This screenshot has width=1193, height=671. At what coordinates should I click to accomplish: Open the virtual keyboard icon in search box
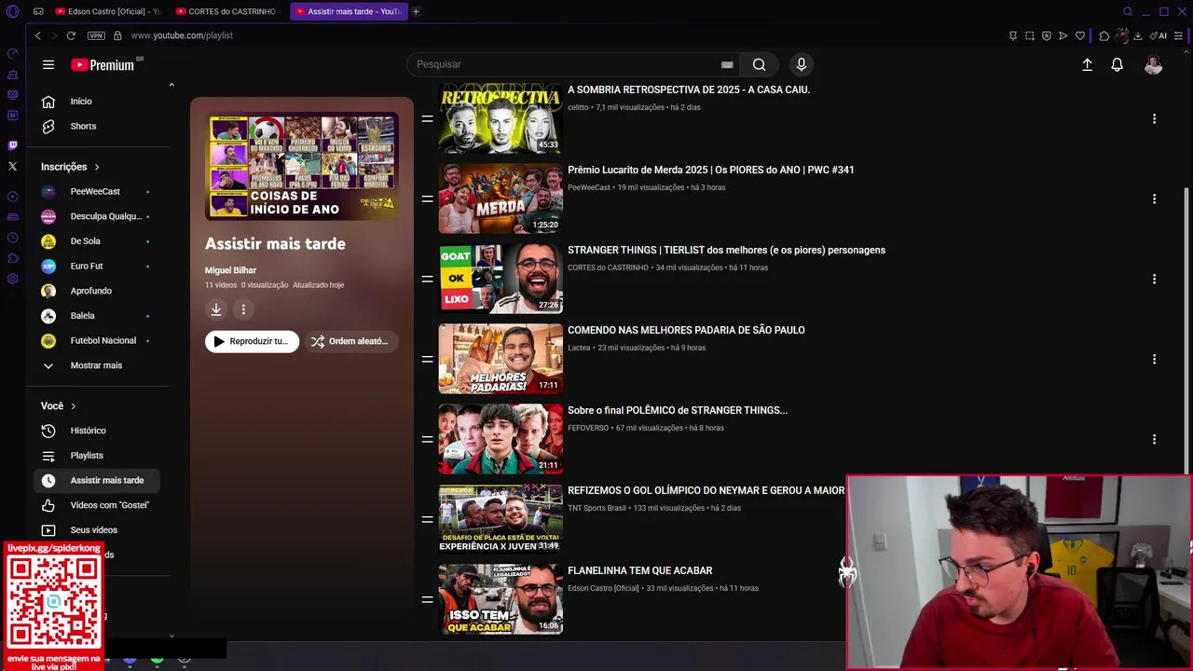727,64
